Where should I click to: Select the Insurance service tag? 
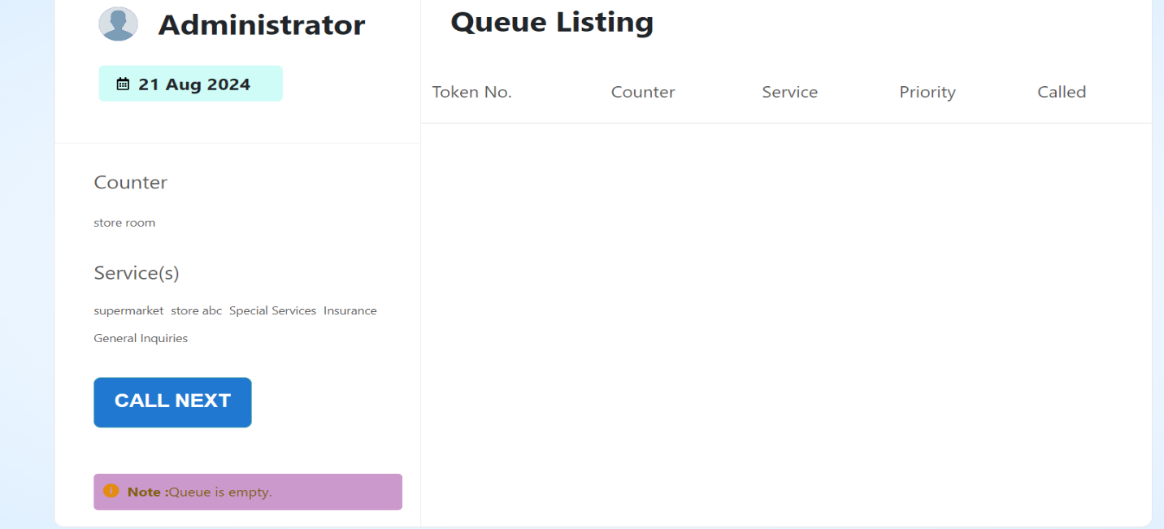click(350, 310)
